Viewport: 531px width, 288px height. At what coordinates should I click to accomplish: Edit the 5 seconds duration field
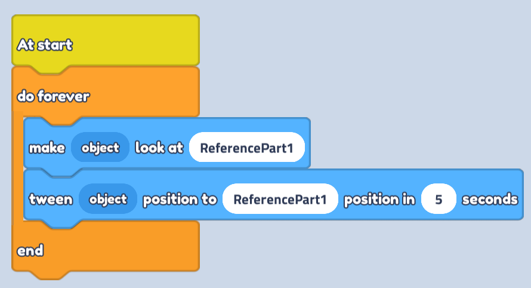pyautogui.click(x=439, y=199)
